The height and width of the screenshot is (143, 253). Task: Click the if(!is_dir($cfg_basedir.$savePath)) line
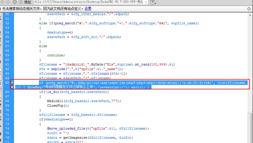pos(74,92)
